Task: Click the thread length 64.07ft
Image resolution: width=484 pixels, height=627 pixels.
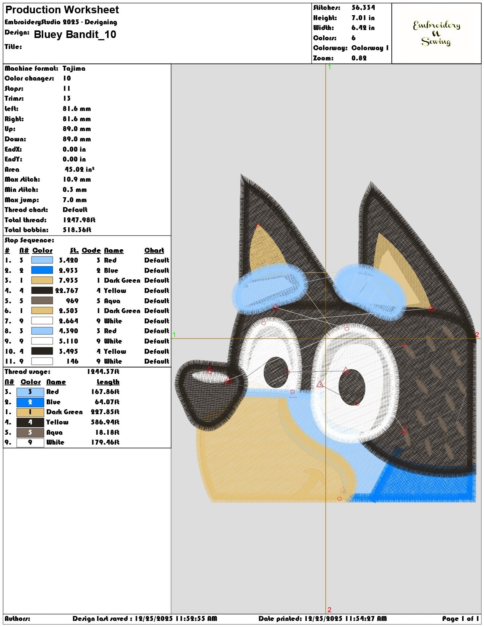Action: pyautogui.click(x=107, y=402)
